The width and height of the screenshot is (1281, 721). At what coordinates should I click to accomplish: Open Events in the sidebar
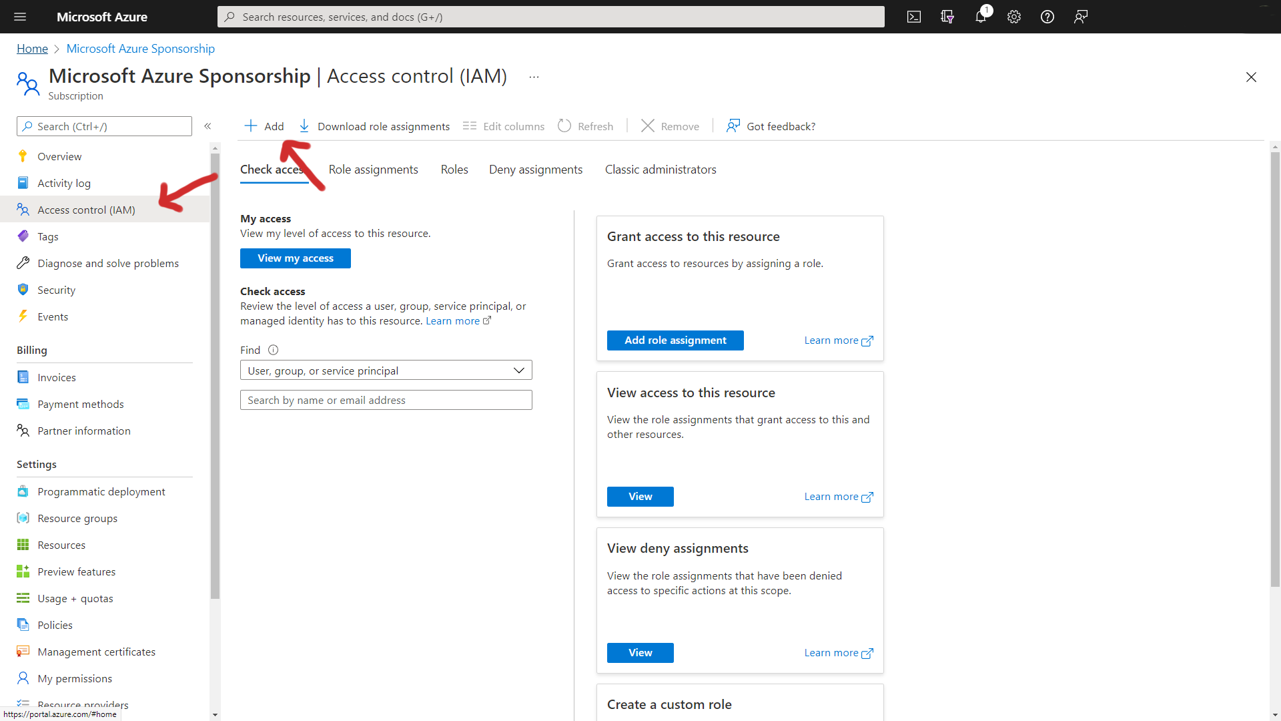tap(105, 316)
